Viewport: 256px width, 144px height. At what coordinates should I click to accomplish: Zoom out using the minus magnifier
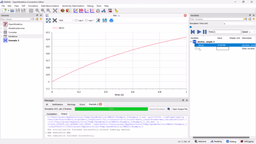click(48, 11)
